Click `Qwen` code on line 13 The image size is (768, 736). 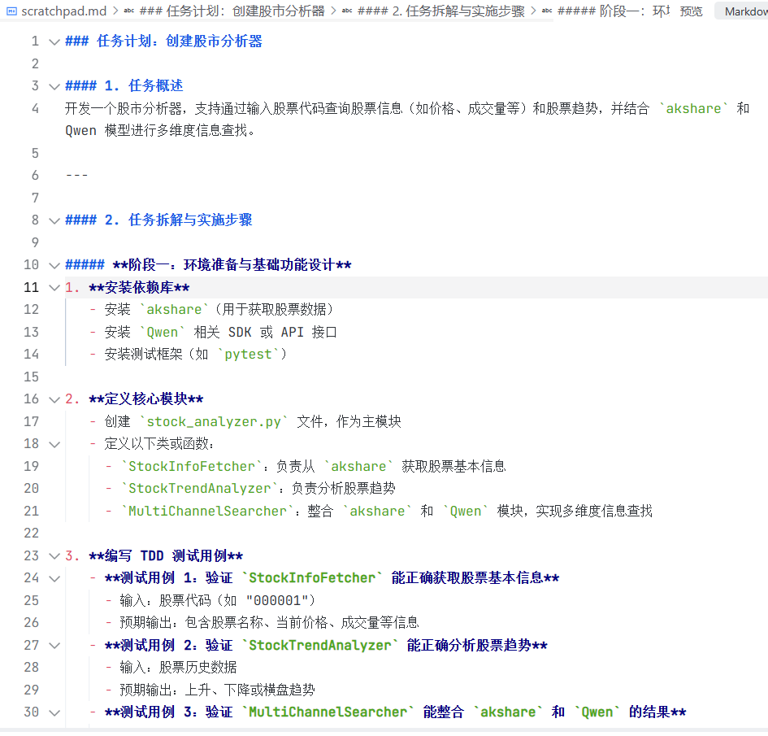click(x=162, y=333)
